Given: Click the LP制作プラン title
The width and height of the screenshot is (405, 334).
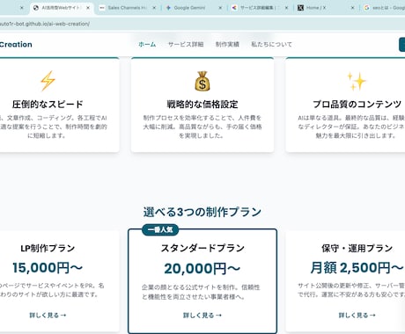Looking at the screenshot, I should point(48,249).
